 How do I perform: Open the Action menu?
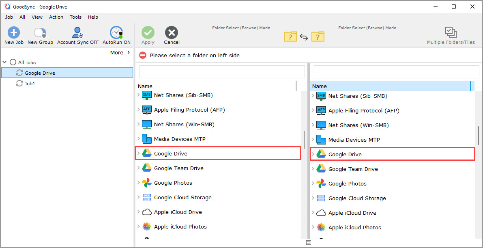[56, 17]
